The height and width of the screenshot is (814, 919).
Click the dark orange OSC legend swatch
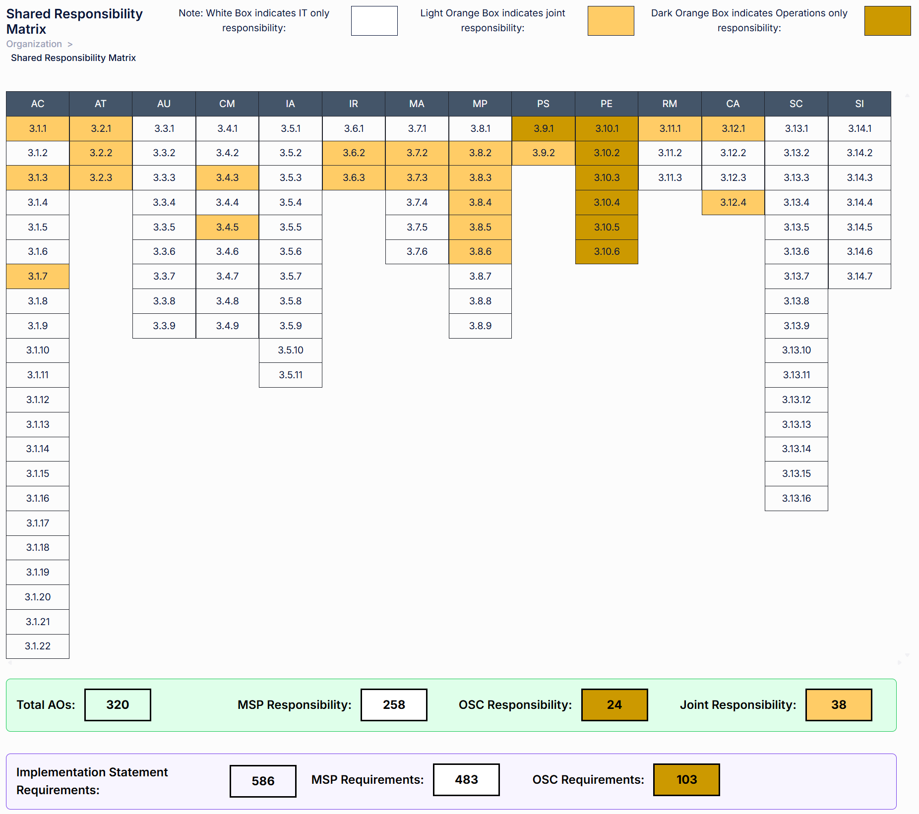click(887, 21)
